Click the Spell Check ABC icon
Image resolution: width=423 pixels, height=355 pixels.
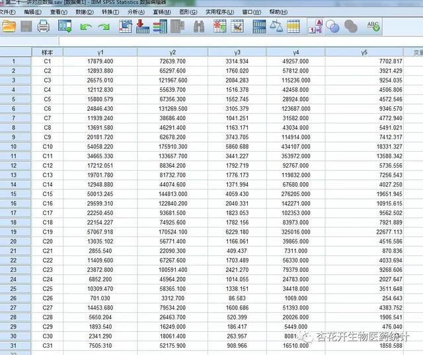pyautogui.click(x=373, y=26)
